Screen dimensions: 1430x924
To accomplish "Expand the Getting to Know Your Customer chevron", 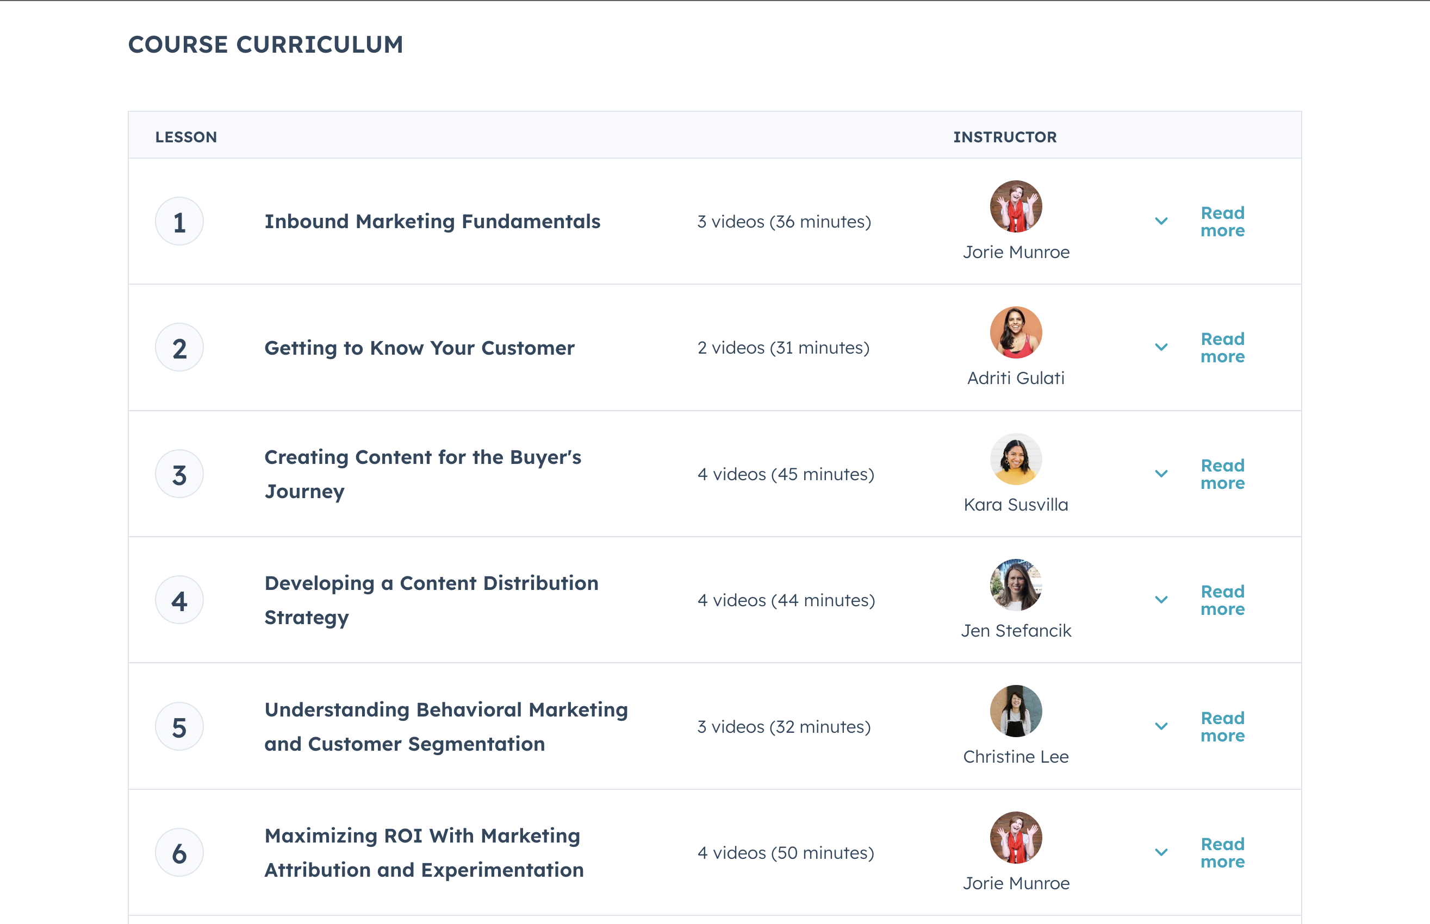I will point(1161,348).
